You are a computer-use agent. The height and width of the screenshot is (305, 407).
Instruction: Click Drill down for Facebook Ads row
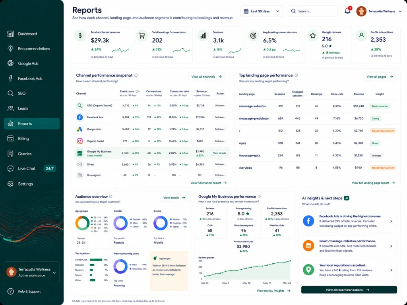pos(219,117)
